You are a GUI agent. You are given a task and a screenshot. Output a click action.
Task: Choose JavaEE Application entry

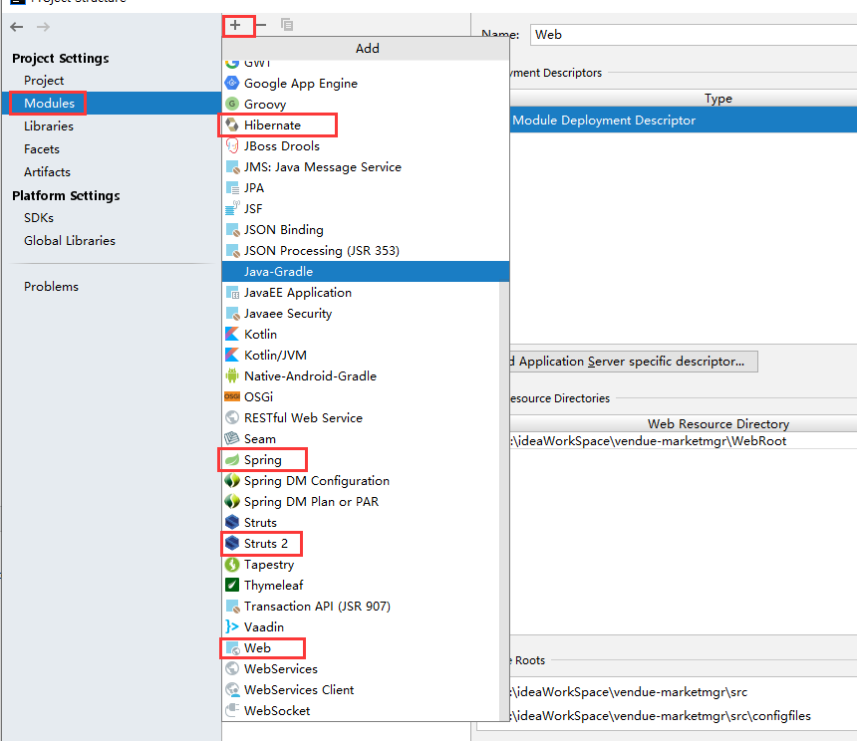tap(361, 293)
